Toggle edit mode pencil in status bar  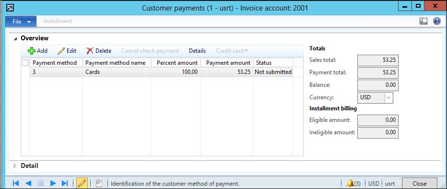click(82, 183)
